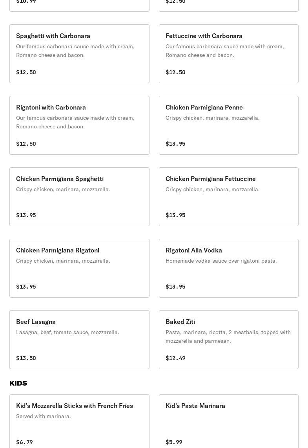Open the Baked Ziti menu card
308x448 pixels.
(x=228, y=340)
